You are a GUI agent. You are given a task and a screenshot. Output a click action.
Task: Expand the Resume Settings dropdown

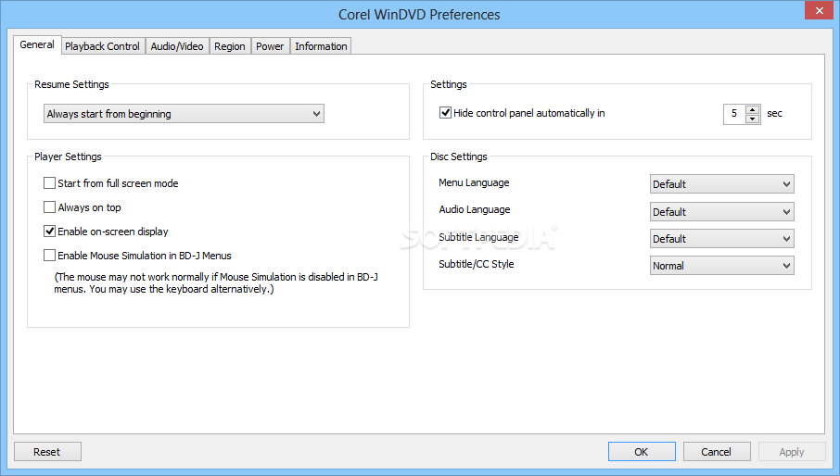[184, 113]
